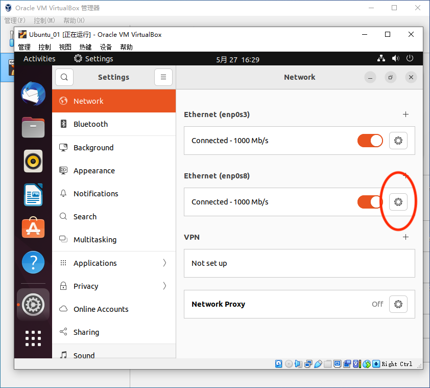Open the Settings hamburger menu

pyautogui.click(x=163, y=77)
